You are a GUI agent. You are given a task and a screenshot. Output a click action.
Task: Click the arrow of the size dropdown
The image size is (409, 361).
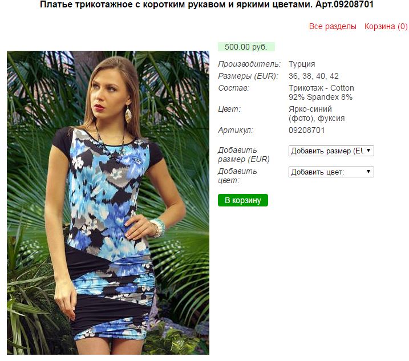click(368, 151)
